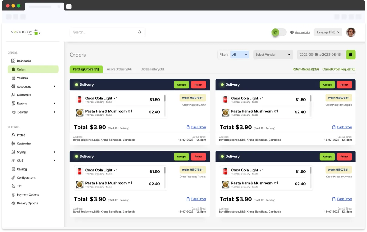The width and height of the screenshot is (367, 232).
Task: Toggle the light/dark theme switch
Action: pyautogui.click(x=279, y=32)
